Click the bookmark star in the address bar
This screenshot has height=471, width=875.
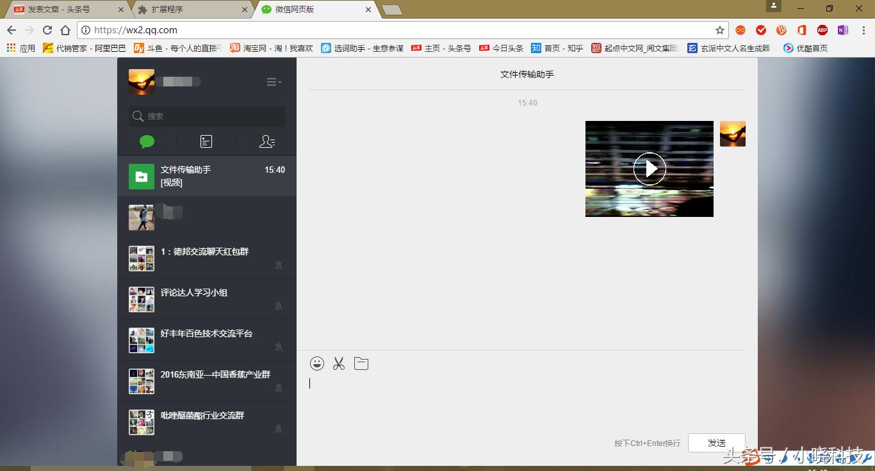[x=720, y=29]
